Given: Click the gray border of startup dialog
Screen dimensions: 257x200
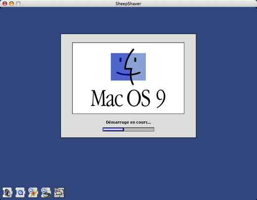Looking at the screenshot, I should click(x=67, y=86).
